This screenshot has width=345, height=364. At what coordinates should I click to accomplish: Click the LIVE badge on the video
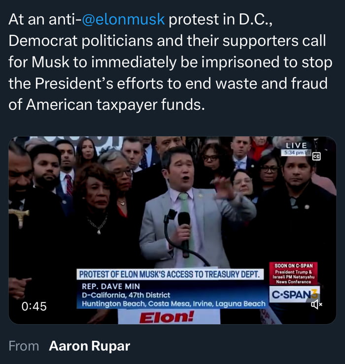296,146
